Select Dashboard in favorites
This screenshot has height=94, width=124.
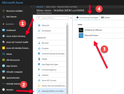point(11,30)
